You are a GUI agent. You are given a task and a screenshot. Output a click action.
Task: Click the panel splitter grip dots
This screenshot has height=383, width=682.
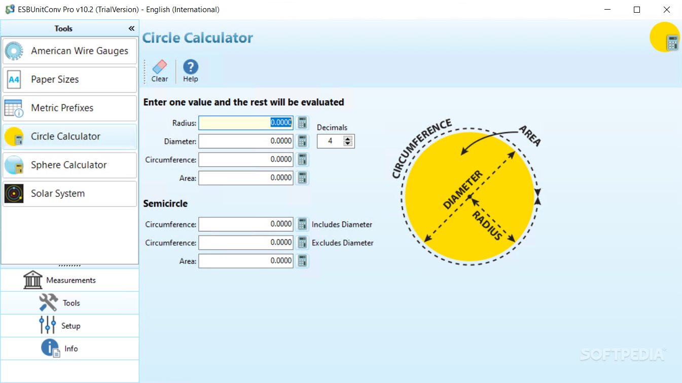pyautogui.click(x=69, y=265)
